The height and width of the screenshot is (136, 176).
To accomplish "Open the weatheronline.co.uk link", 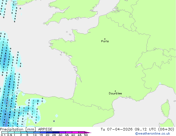I will click(x=153, y=134).
